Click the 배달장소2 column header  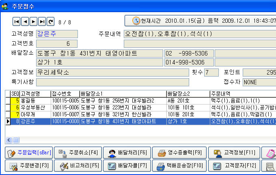tap(188, 94)
